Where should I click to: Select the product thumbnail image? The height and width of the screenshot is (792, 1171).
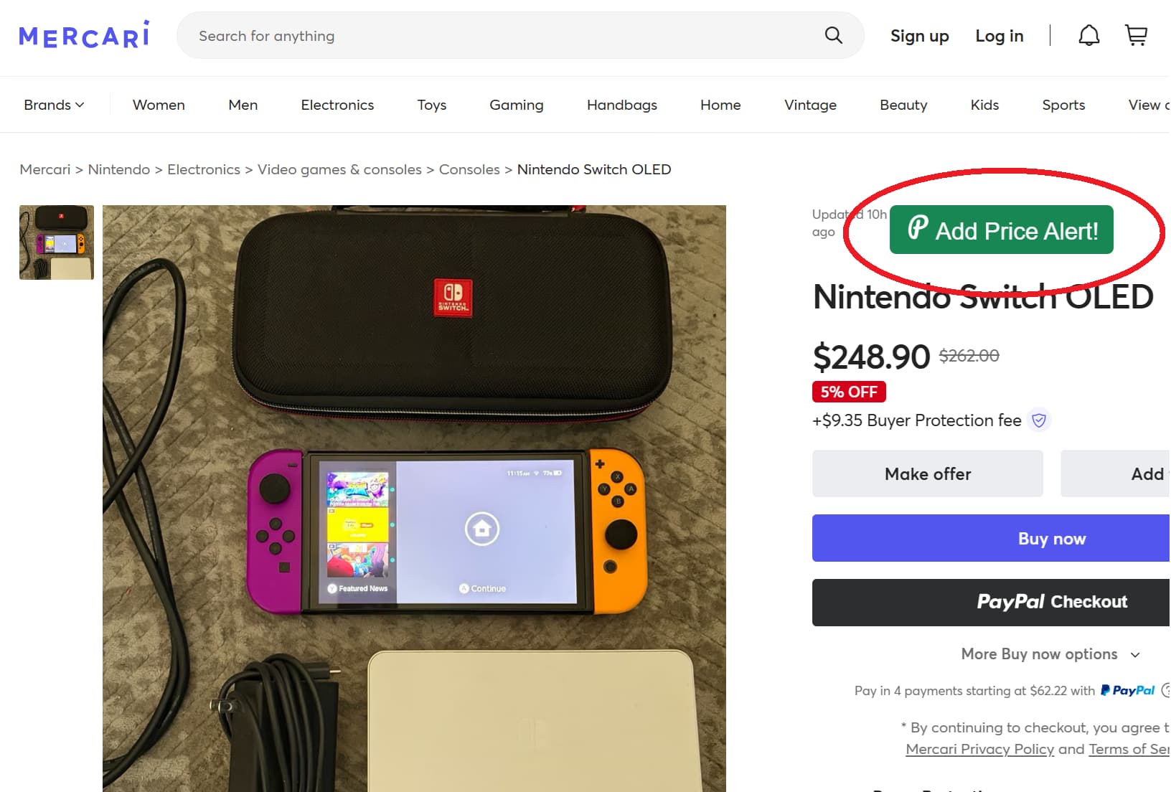[56, 242]
